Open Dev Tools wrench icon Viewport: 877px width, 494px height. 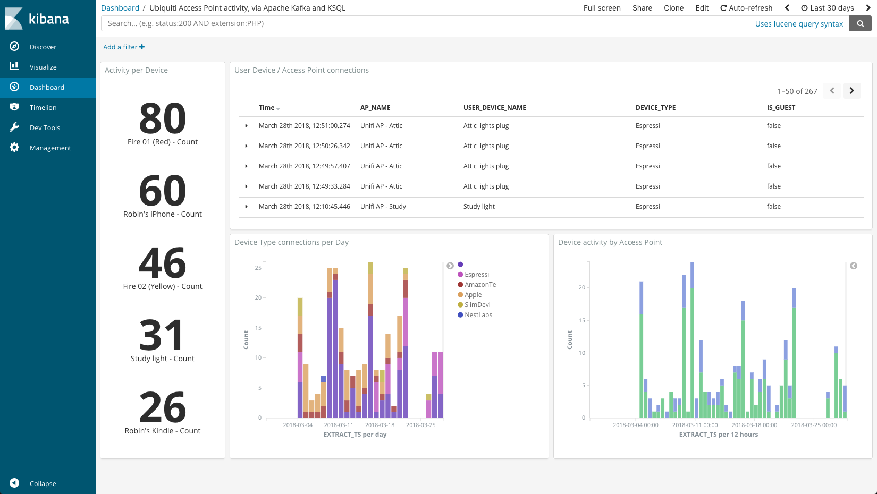pos(14,127)
